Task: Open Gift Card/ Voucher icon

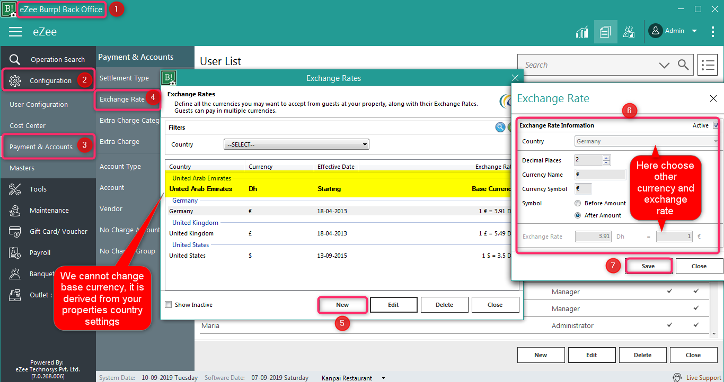Action: coord(15,231)
